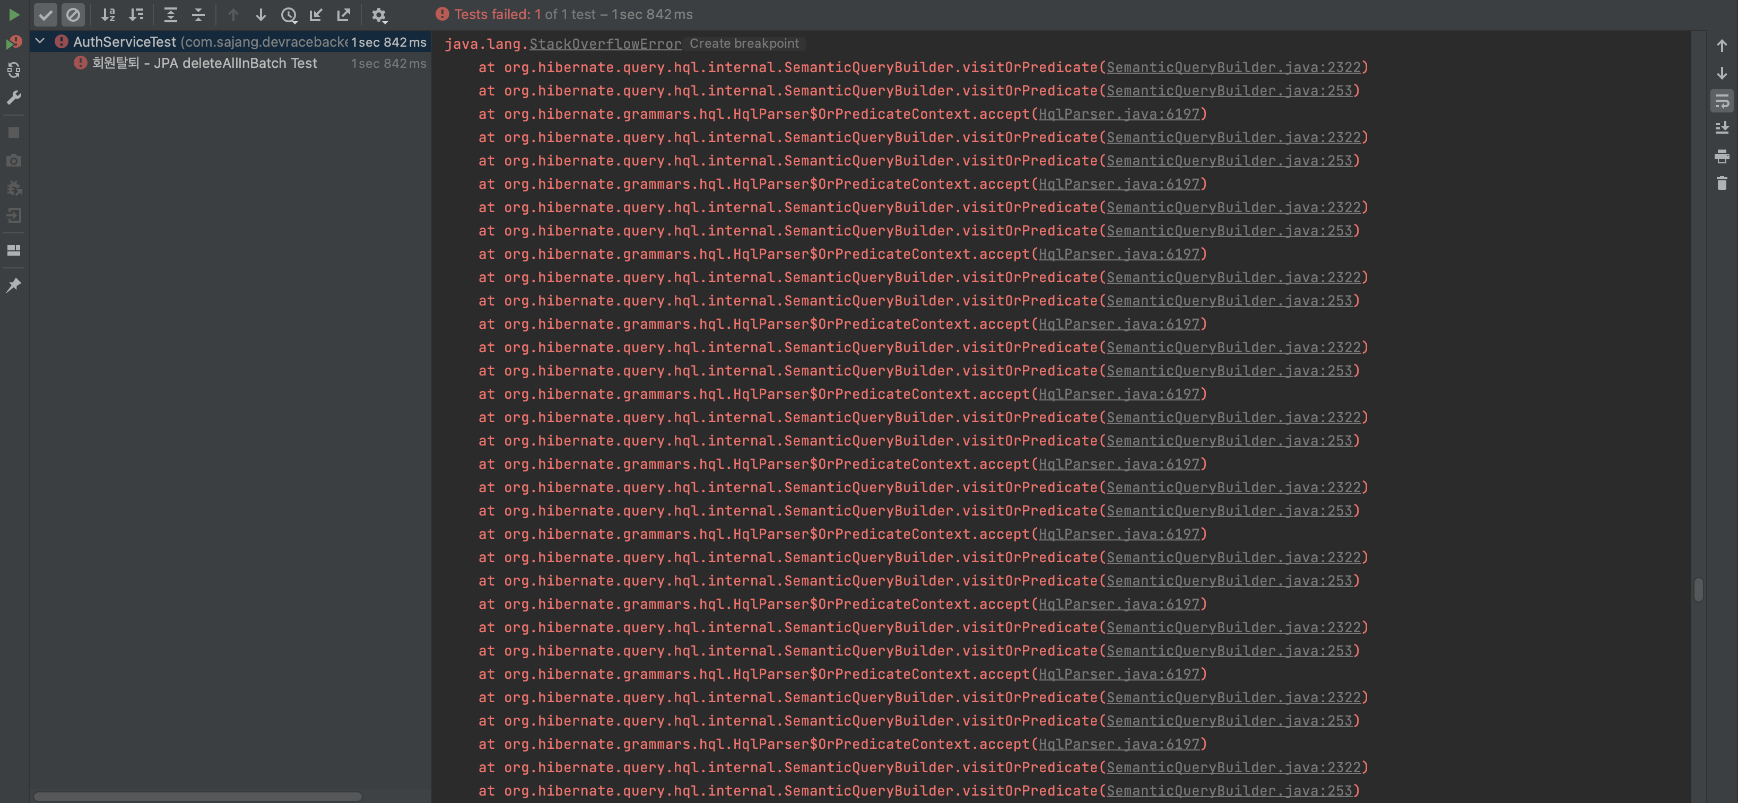The image size is (1738, 803).
Task: Export test results icon
Action: click(x=343, y=14)
